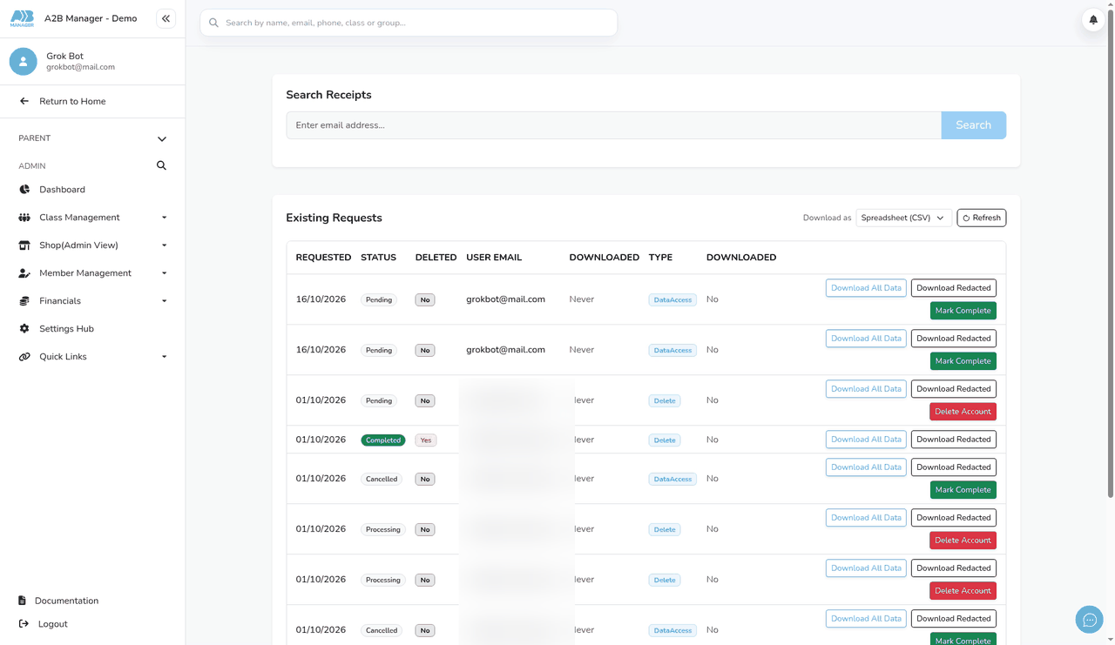
Task: Click the A2B Manager logo
Action: point(22,18)
